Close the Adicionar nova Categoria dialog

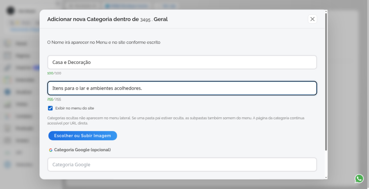pyautogui.click(x=312, y=19)
